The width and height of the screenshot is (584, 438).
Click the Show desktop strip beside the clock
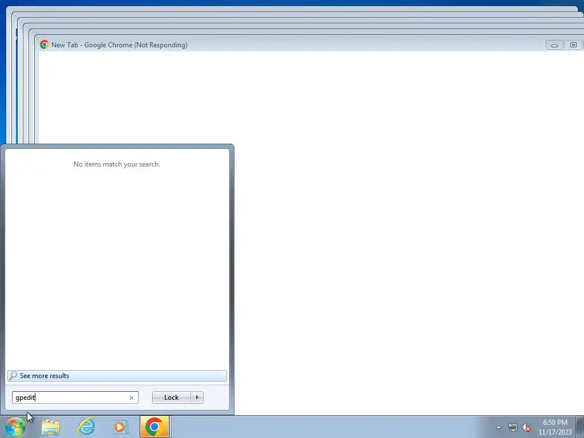pyautogui.click(x=579, y=427)
